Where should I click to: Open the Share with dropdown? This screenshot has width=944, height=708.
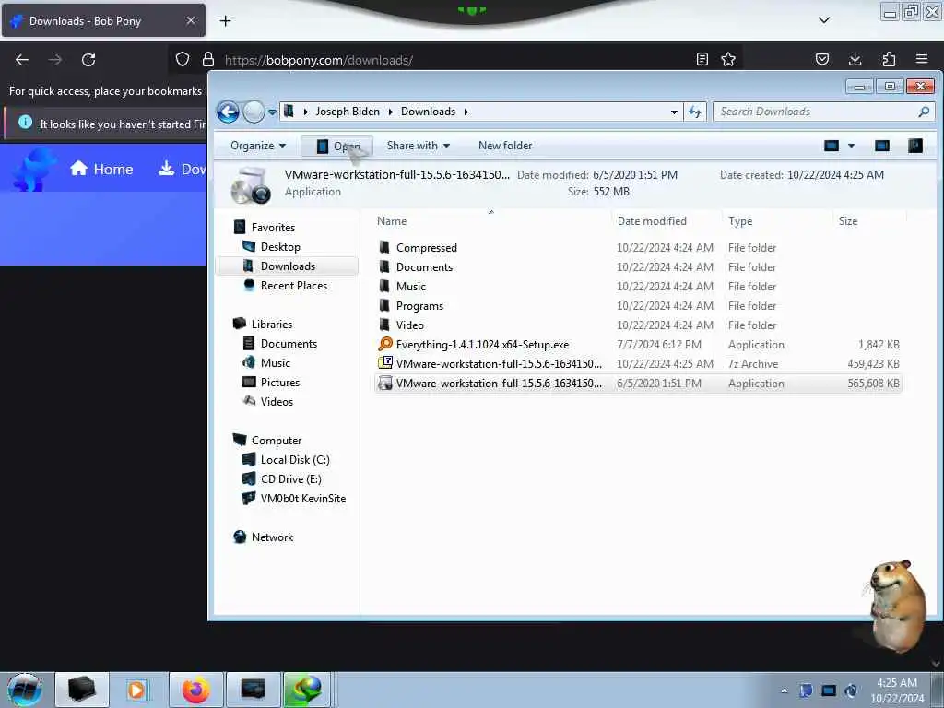coord(419,146)
